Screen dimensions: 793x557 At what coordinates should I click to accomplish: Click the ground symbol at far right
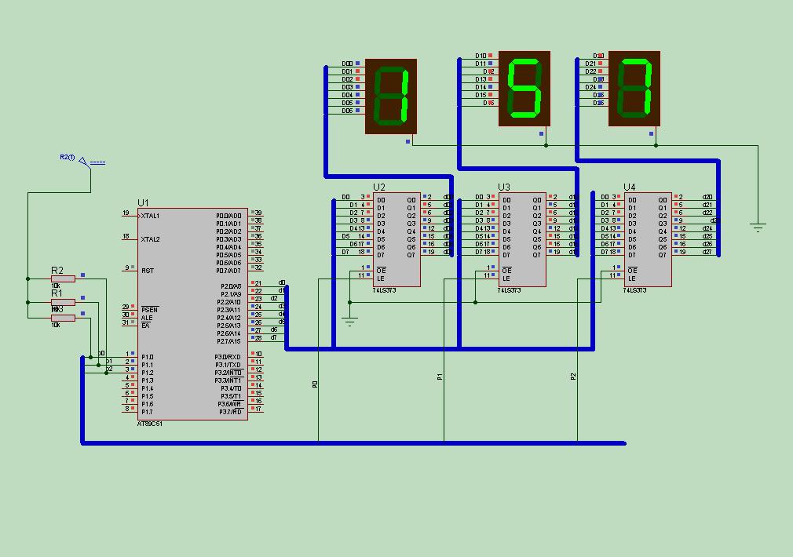(x=758, y=228)
